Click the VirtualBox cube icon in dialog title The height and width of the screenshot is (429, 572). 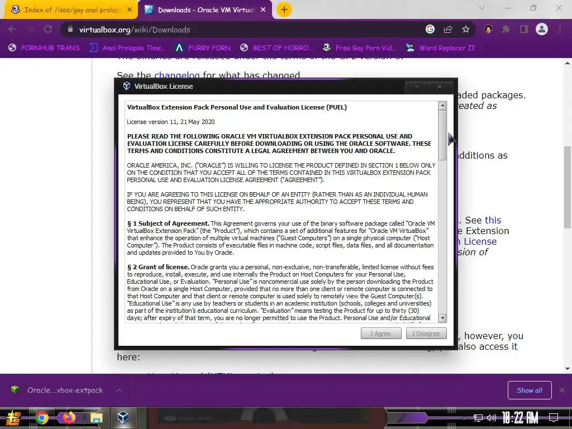(x=127, y=86)
